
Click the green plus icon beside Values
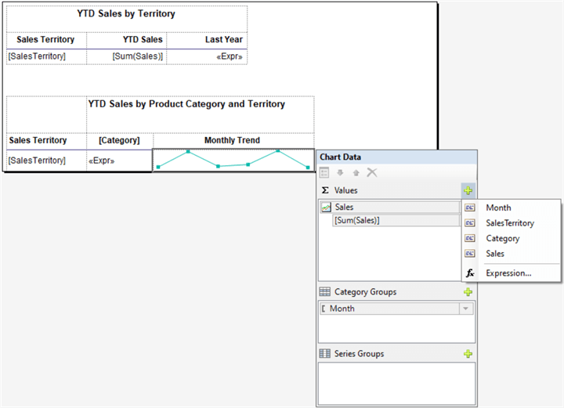coord(468,190)
